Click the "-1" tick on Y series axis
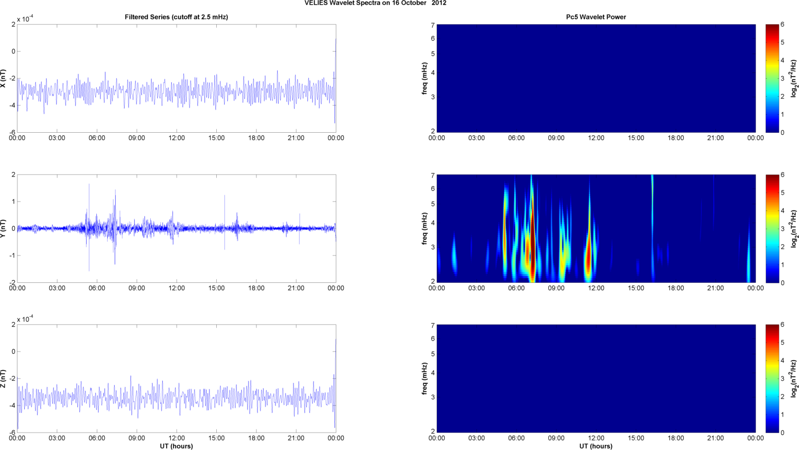The image size is (799, 450). coord(13,255)
